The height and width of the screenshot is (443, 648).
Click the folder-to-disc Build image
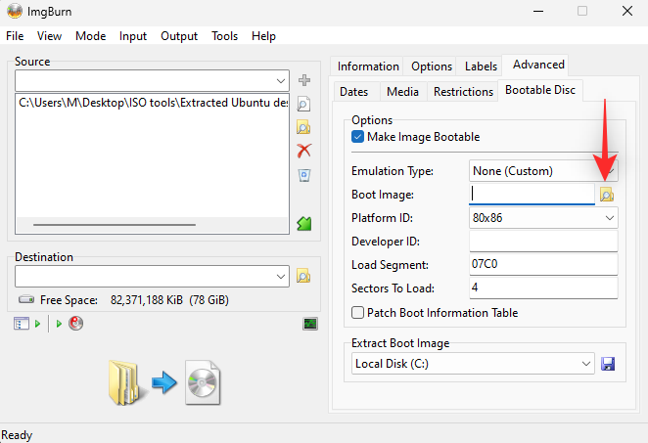(164, 382)
